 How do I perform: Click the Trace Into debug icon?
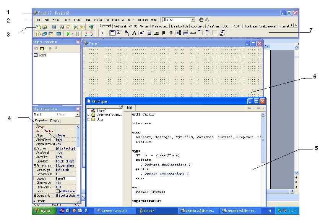pos(86,34)
